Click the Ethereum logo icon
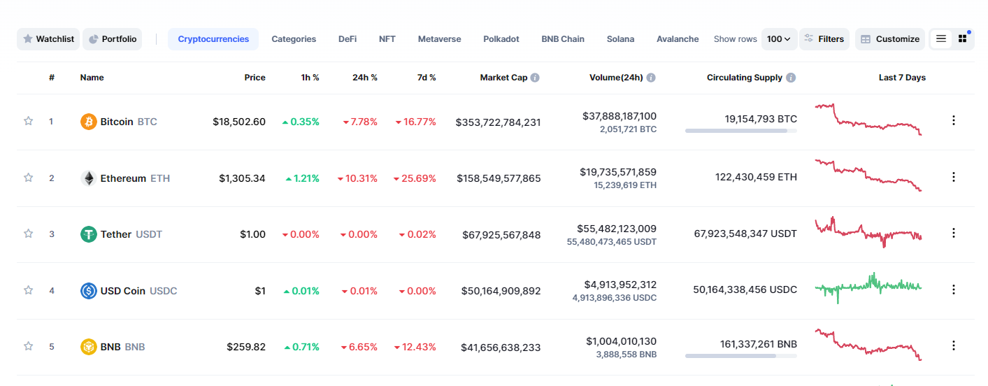 point(88,178)
